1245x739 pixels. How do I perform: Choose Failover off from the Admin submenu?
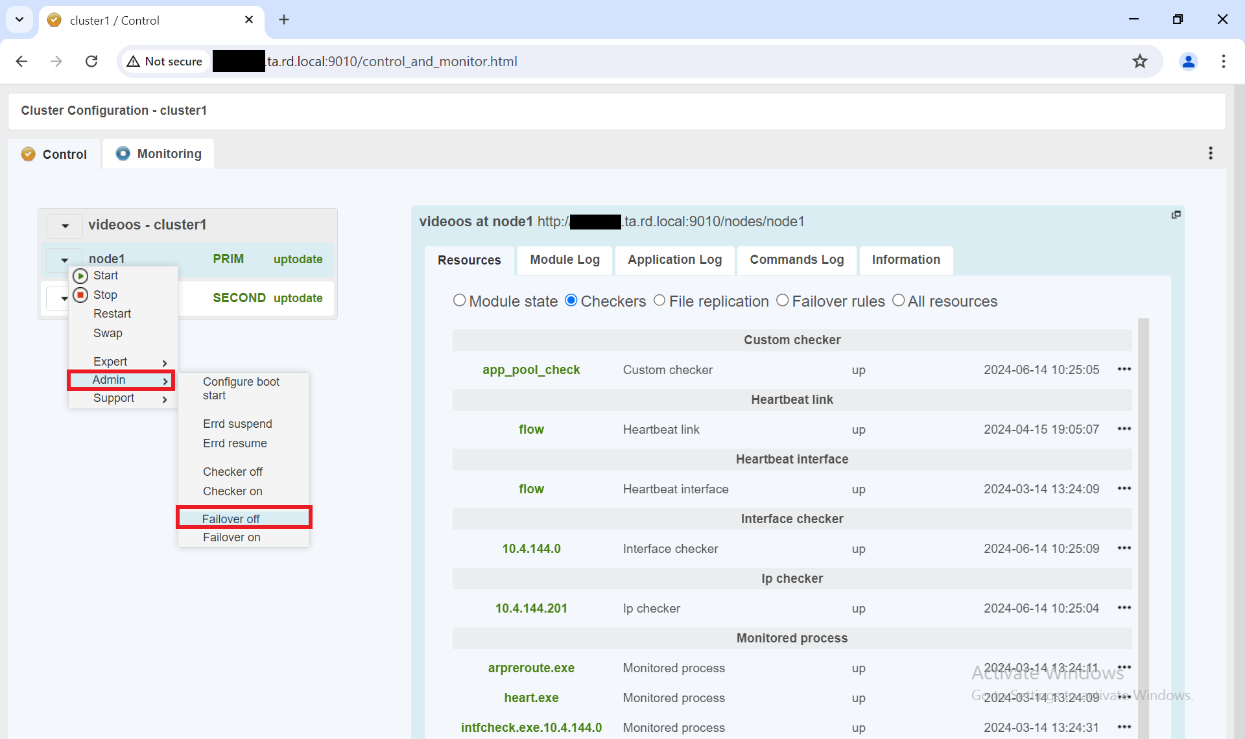pos(231,518)
